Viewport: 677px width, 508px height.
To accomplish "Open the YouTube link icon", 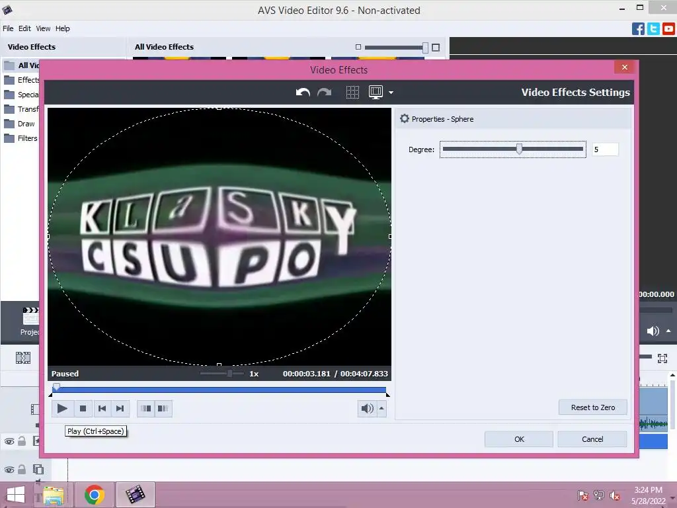I will pos(668,29).
